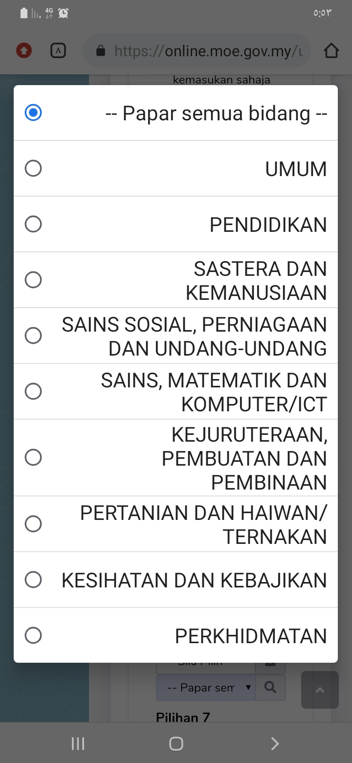Screen dimensions: 352x763
Task: Tap the browser home icon
Action: click(331, 50)
